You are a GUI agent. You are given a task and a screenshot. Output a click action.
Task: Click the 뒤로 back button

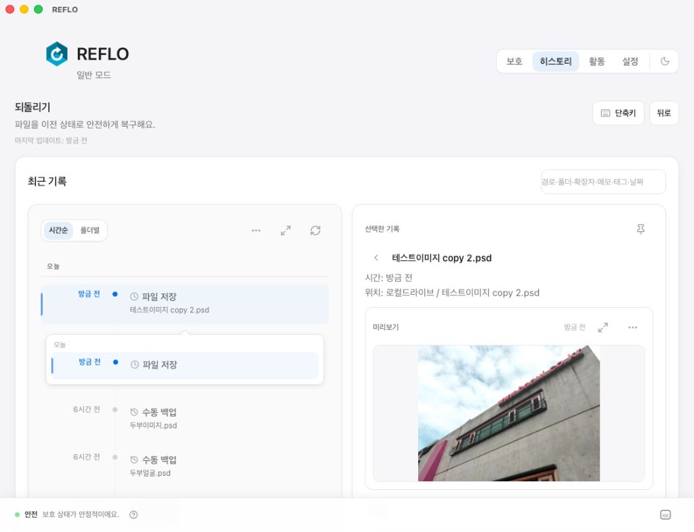point(664,113)
